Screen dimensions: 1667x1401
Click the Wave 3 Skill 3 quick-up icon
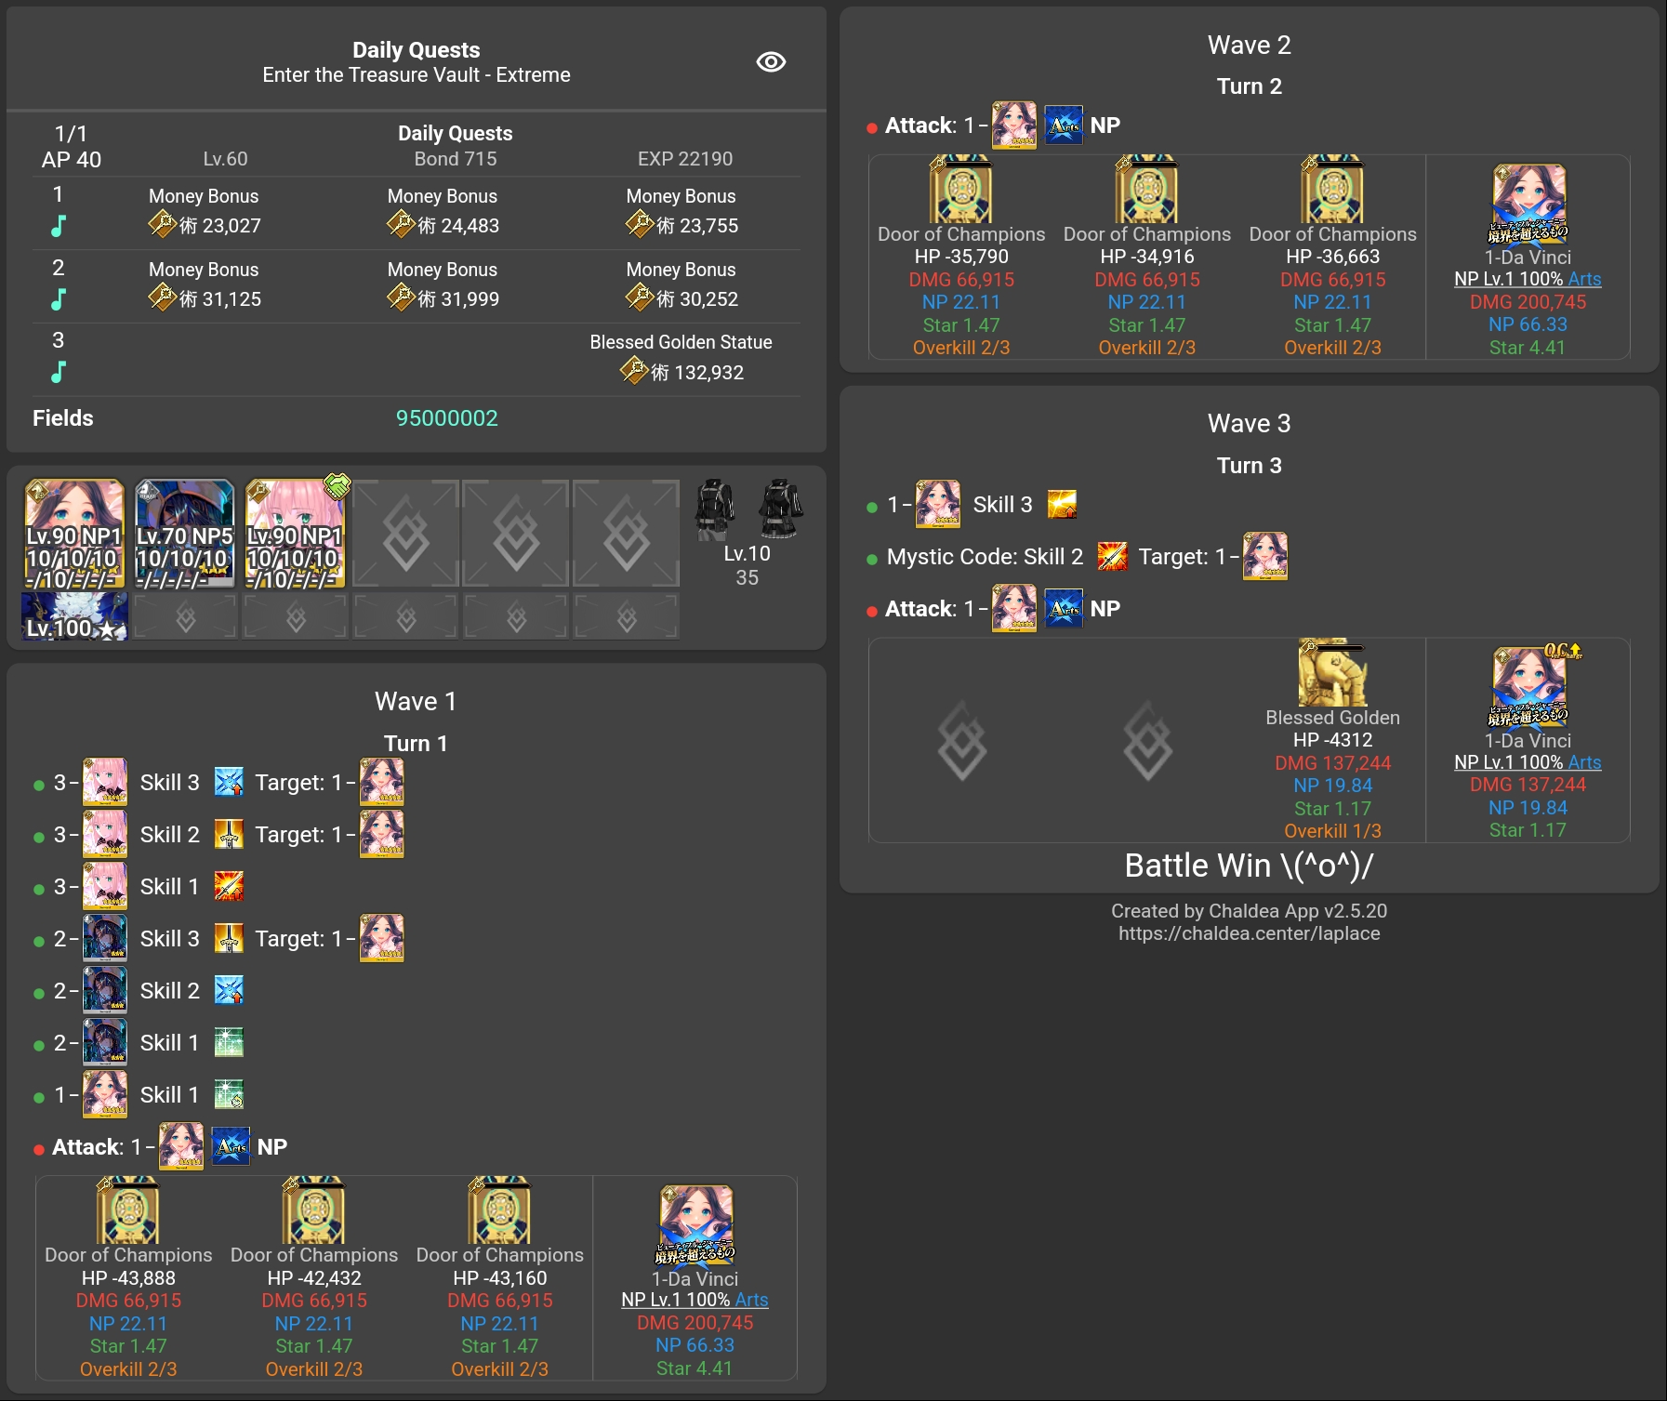click(x=1062, y=505)
